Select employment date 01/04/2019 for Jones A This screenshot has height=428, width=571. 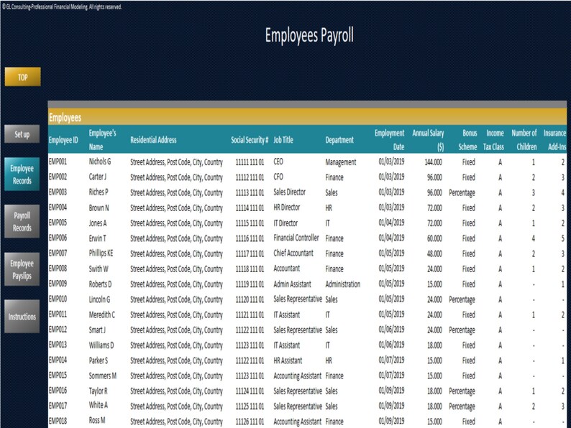point(391,222)
